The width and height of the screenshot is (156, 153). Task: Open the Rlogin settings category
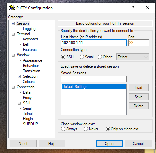tap(28, 119)
